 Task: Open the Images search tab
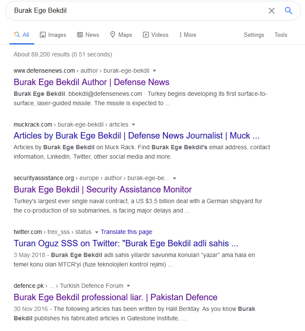[53, 35]
